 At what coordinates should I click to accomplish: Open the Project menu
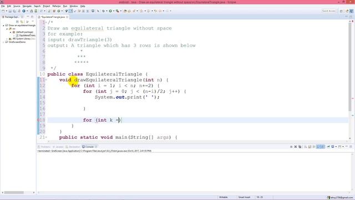pyautogui.click(x=47, y=6)
